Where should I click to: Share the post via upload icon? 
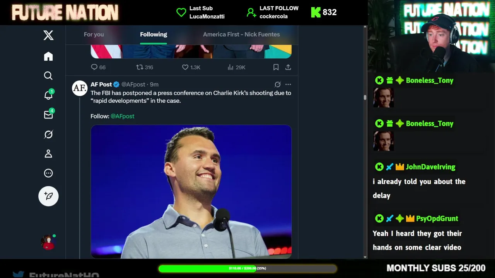[288, 67]
